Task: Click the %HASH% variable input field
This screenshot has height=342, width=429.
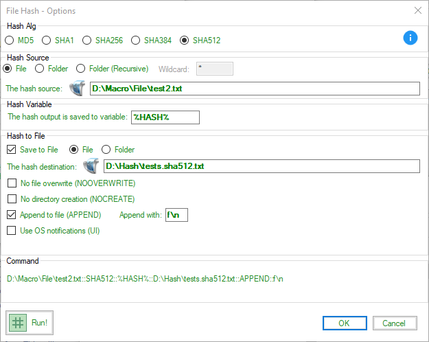Action: 165,117
